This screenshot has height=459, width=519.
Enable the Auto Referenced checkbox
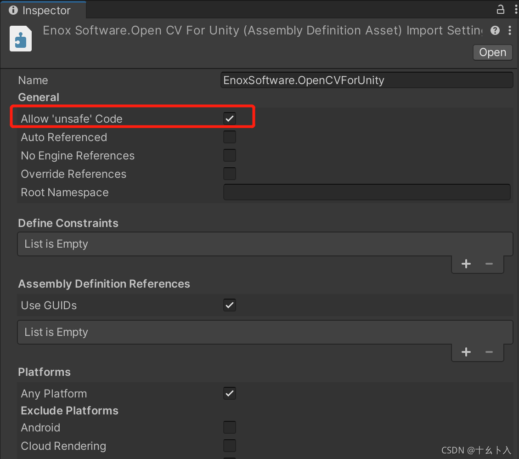click(230, 137)
